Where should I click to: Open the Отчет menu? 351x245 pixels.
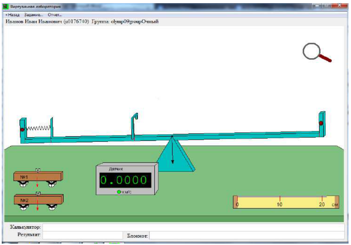coord(55,15)
